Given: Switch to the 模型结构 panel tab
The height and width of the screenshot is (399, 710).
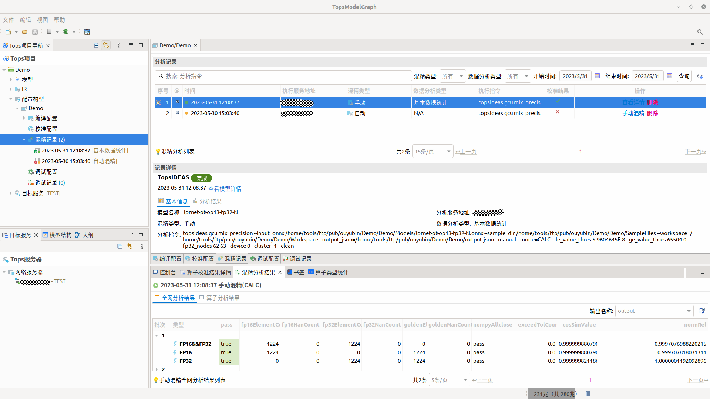Looking at the screenshot, I should click(57, 235).
